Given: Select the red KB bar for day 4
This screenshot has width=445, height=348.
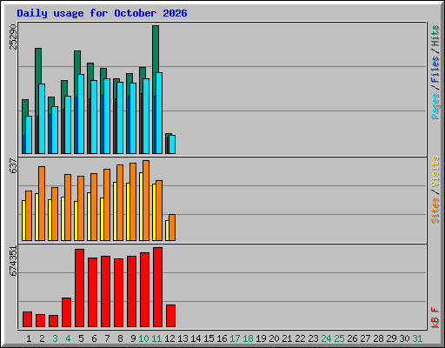Looking at the screenshot, I should click(x=66, y=312).
